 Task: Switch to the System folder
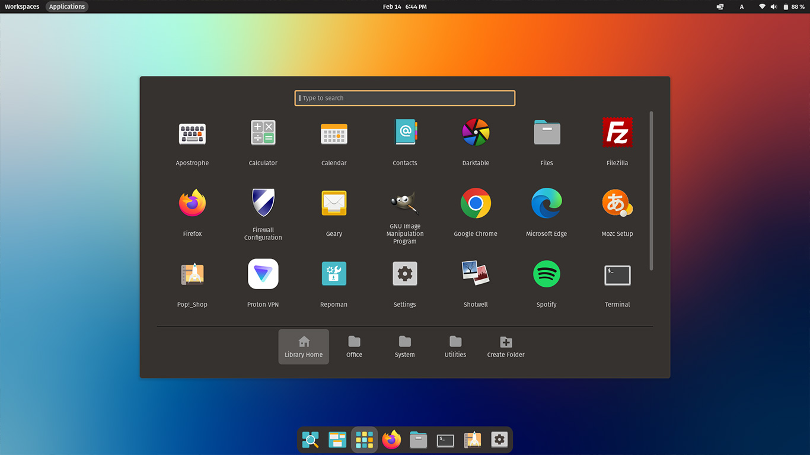tap(405, 347)
